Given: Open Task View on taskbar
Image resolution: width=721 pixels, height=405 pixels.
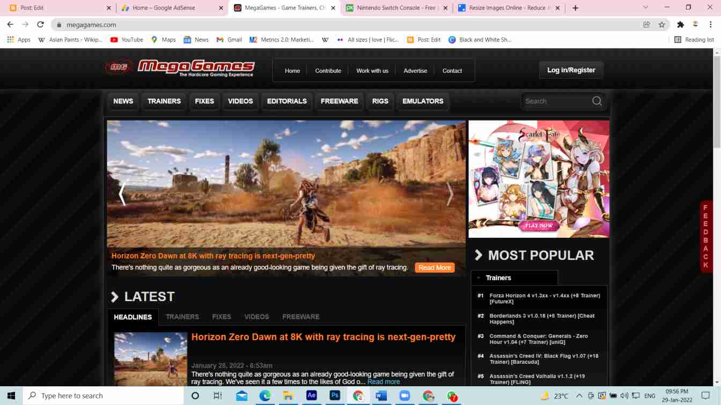Looking at the screenshot, I should pyautogui.click(x=217, y=395).
